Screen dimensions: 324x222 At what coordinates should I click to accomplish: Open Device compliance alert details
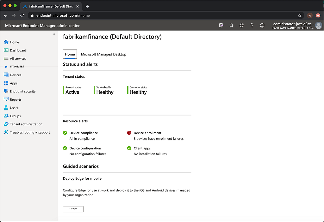84,133
